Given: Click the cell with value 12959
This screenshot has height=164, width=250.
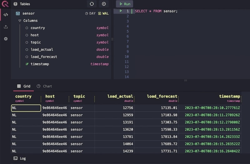Looking at the screenshot, I should [x=114, y=115].
